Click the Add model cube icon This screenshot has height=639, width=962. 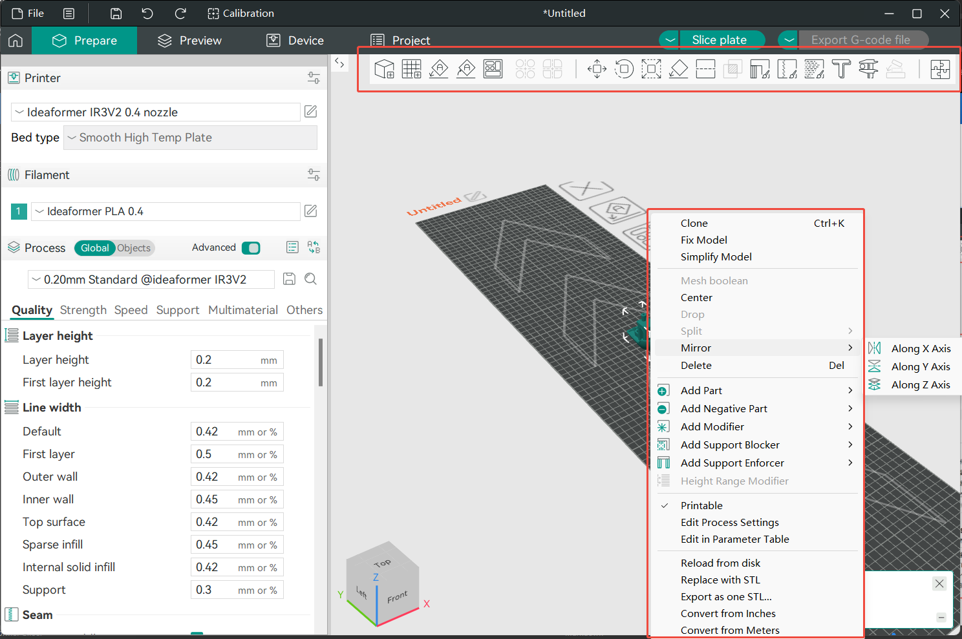(385, 68)
